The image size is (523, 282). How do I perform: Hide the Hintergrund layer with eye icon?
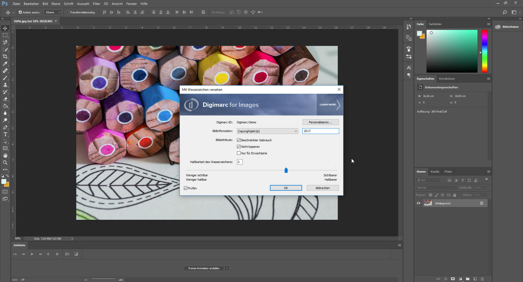click(418, 203)
